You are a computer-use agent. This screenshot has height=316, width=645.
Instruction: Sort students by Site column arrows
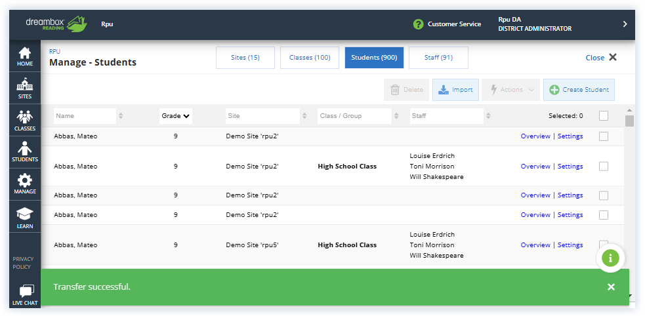pos(304,116)
